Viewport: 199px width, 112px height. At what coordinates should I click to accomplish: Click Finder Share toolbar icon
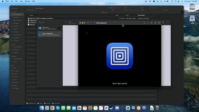tap(131, 8)
